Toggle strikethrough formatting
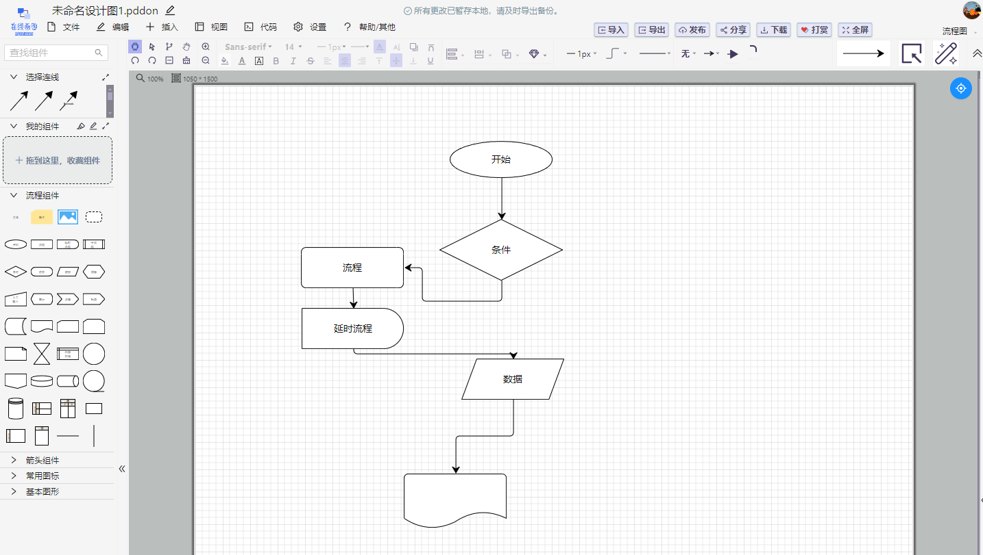The height and width of the screenshot is (555, 983). pos(311,60)
